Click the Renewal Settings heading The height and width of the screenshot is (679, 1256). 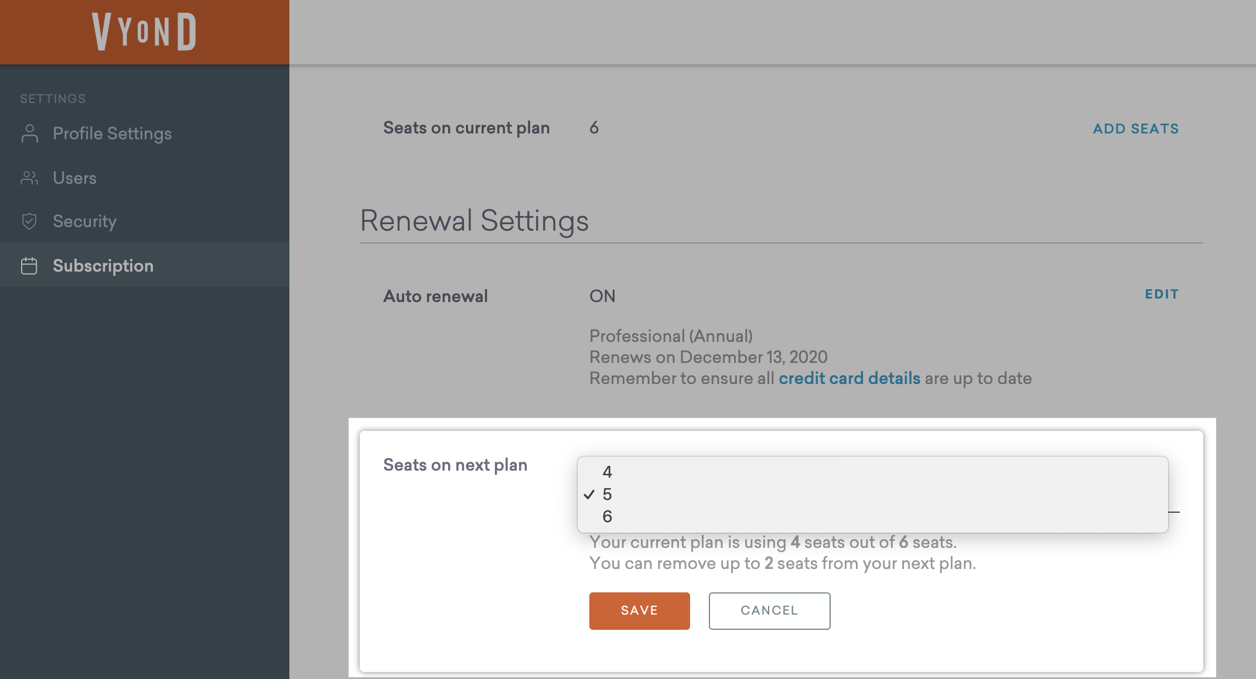474,221
